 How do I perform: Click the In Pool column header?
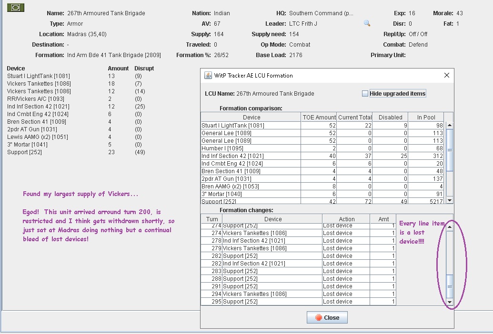pos(426,118)
